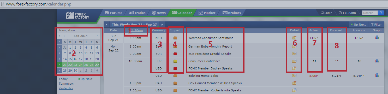Open the Filter options

(x=376, y=25)
